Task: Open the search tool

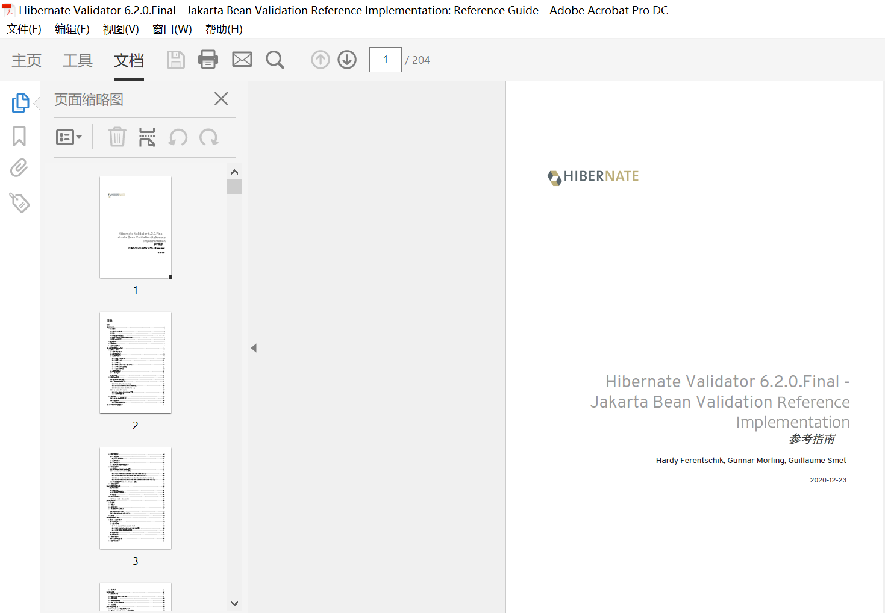Action: coord(275,60)
